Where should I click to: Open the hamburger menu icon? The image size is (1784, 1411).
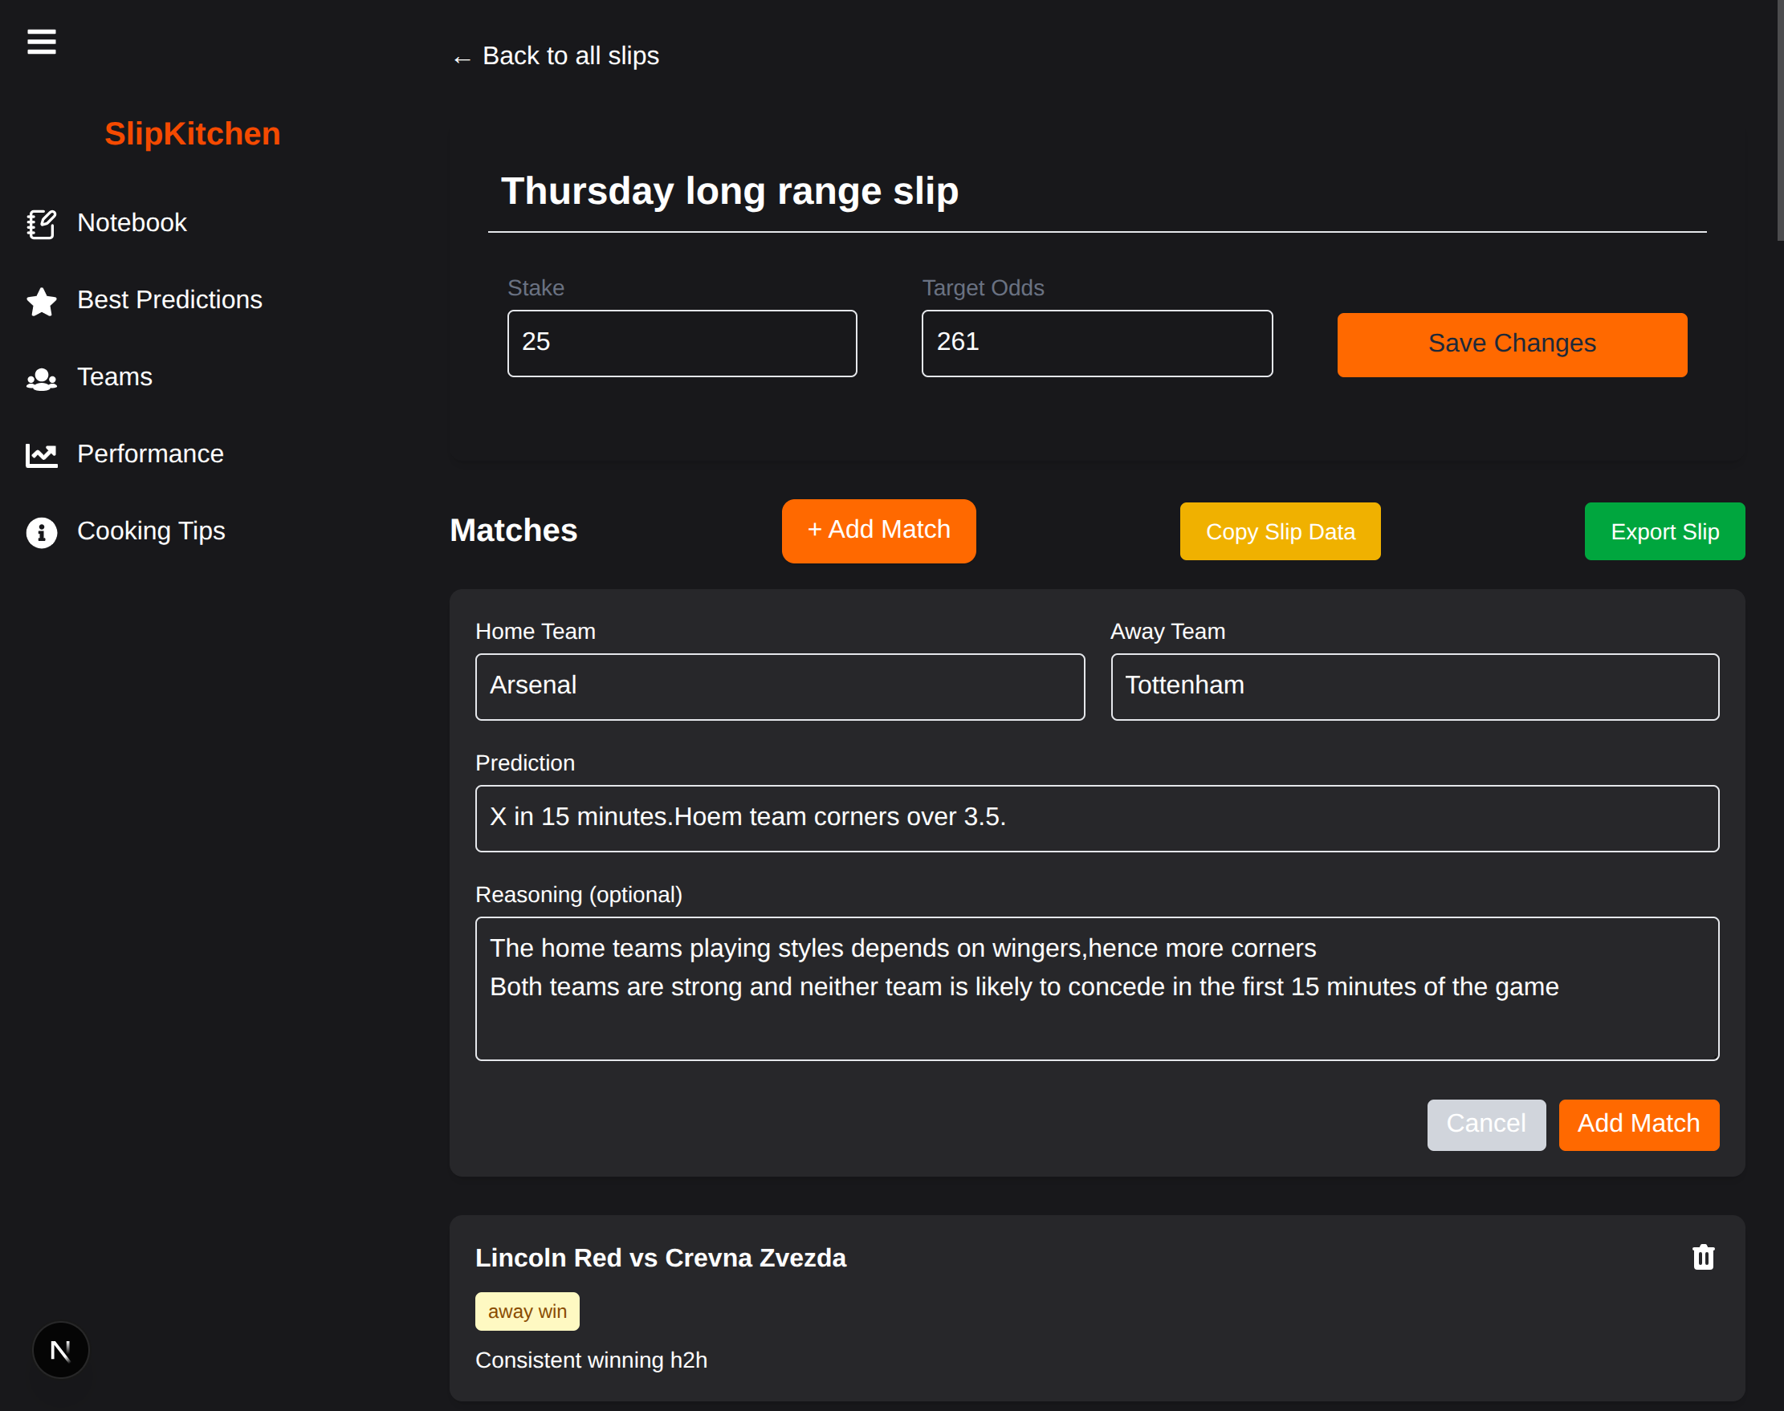[41, 41]
